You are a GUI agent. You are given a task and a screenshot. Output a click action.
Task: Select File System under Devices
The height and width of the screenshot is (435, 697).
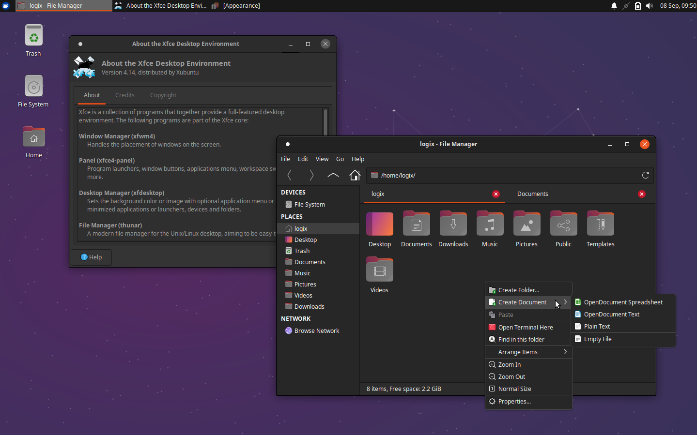(309, 204)
